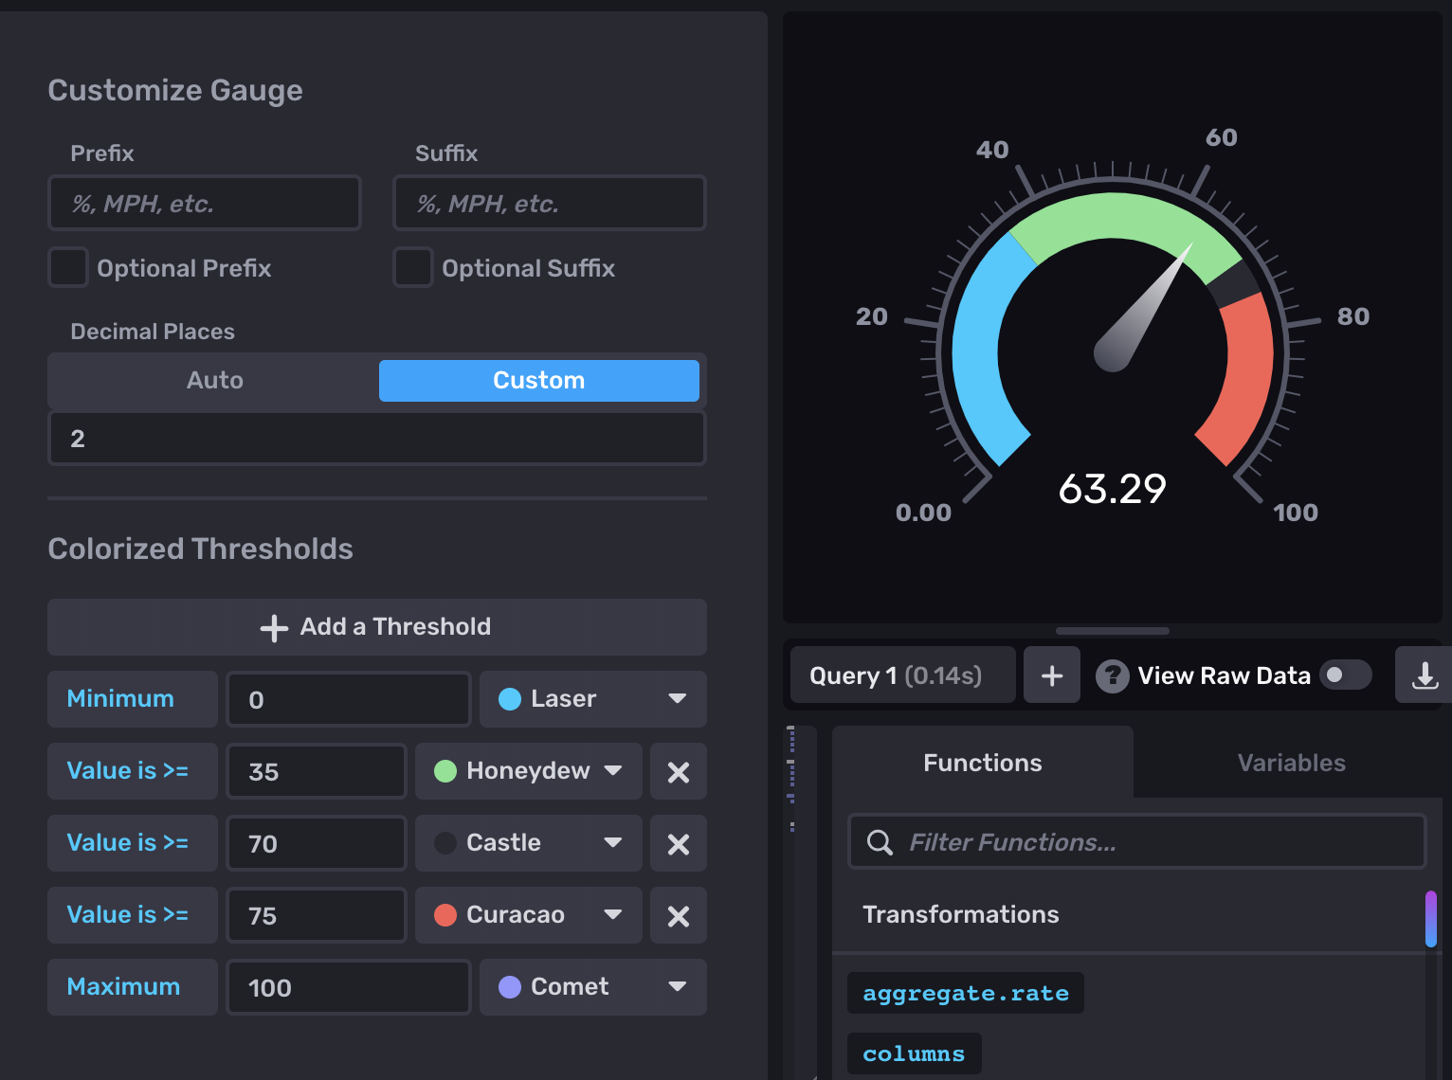Viewport: 1452px width, 1080px height.
Task: Open the Laser color dropdown for Minimum
Action: click(592, 699)
